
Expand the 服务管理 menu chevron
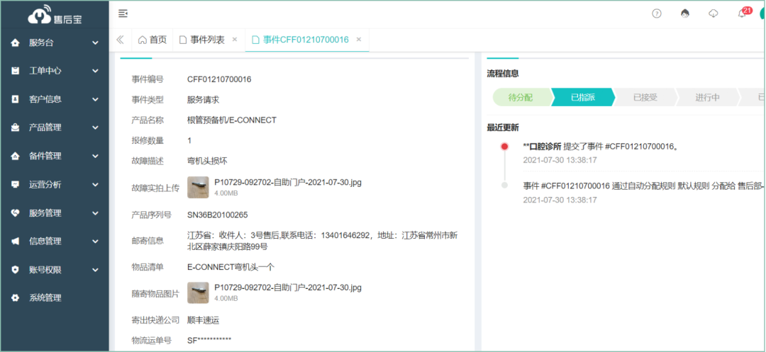(95, 213)
